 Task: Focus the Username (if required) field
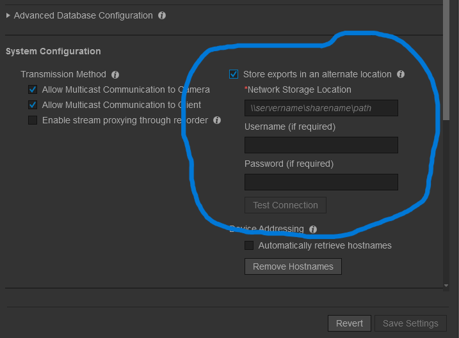click(321, 145)
